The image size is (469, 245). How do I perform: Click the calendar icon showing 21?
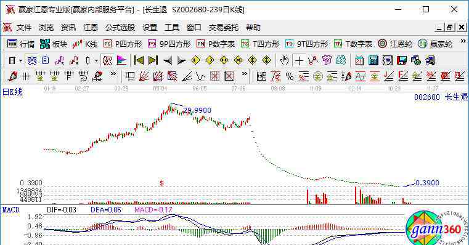[x=359, y=61]
